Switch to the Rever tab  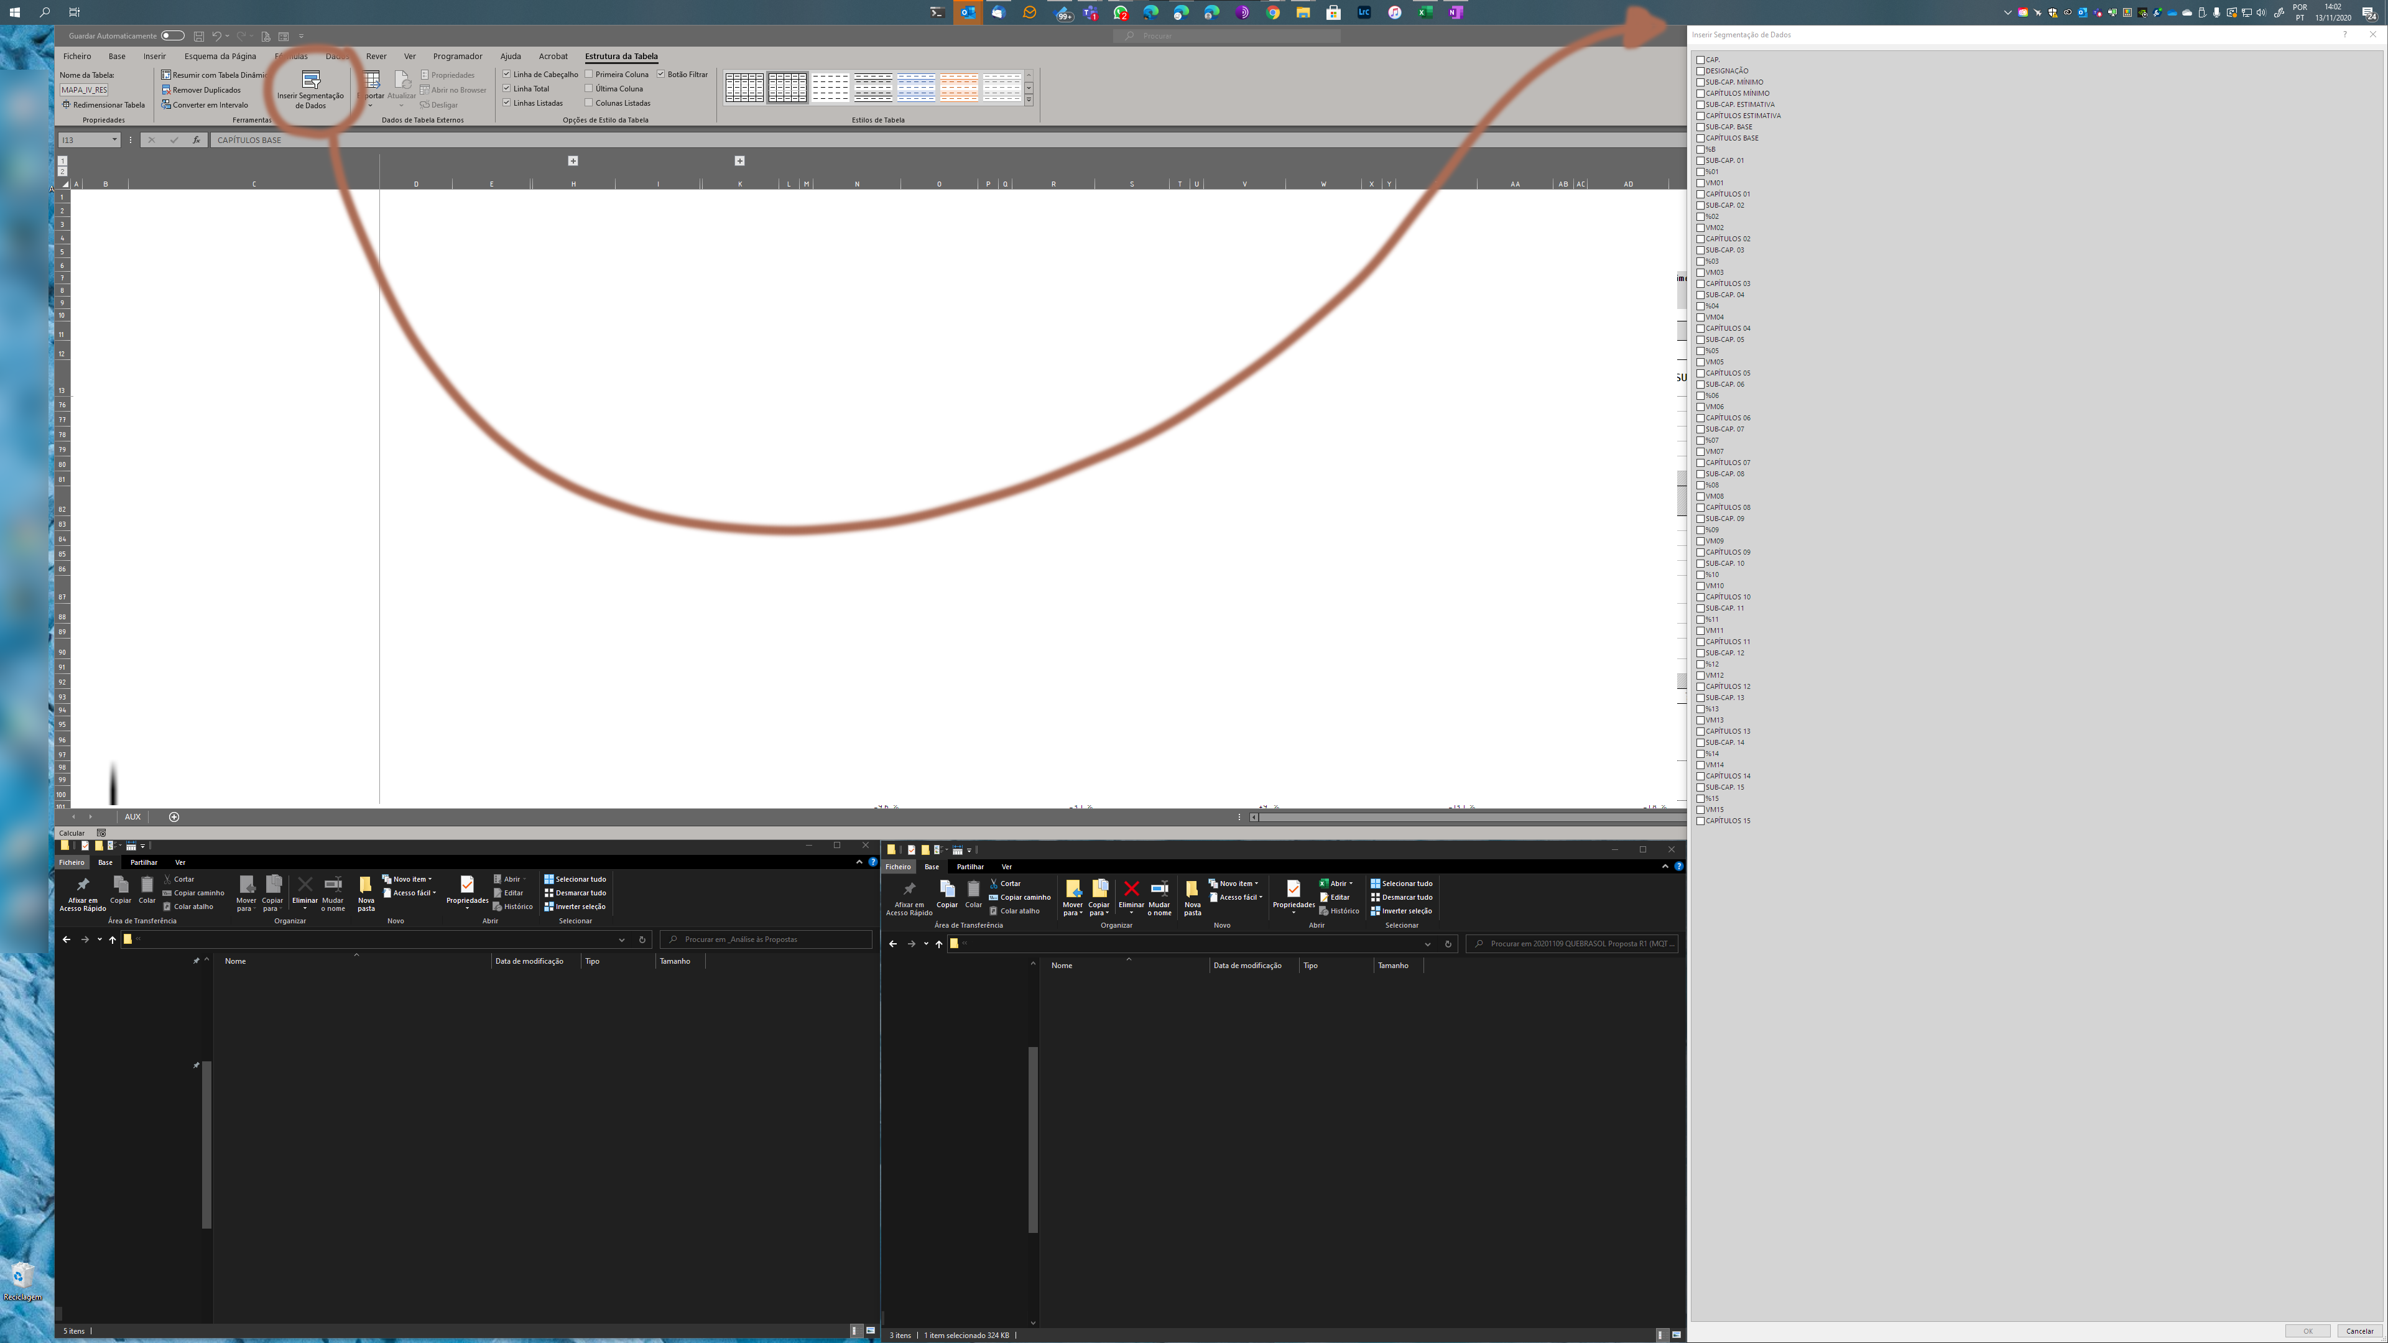coord(376,57)
